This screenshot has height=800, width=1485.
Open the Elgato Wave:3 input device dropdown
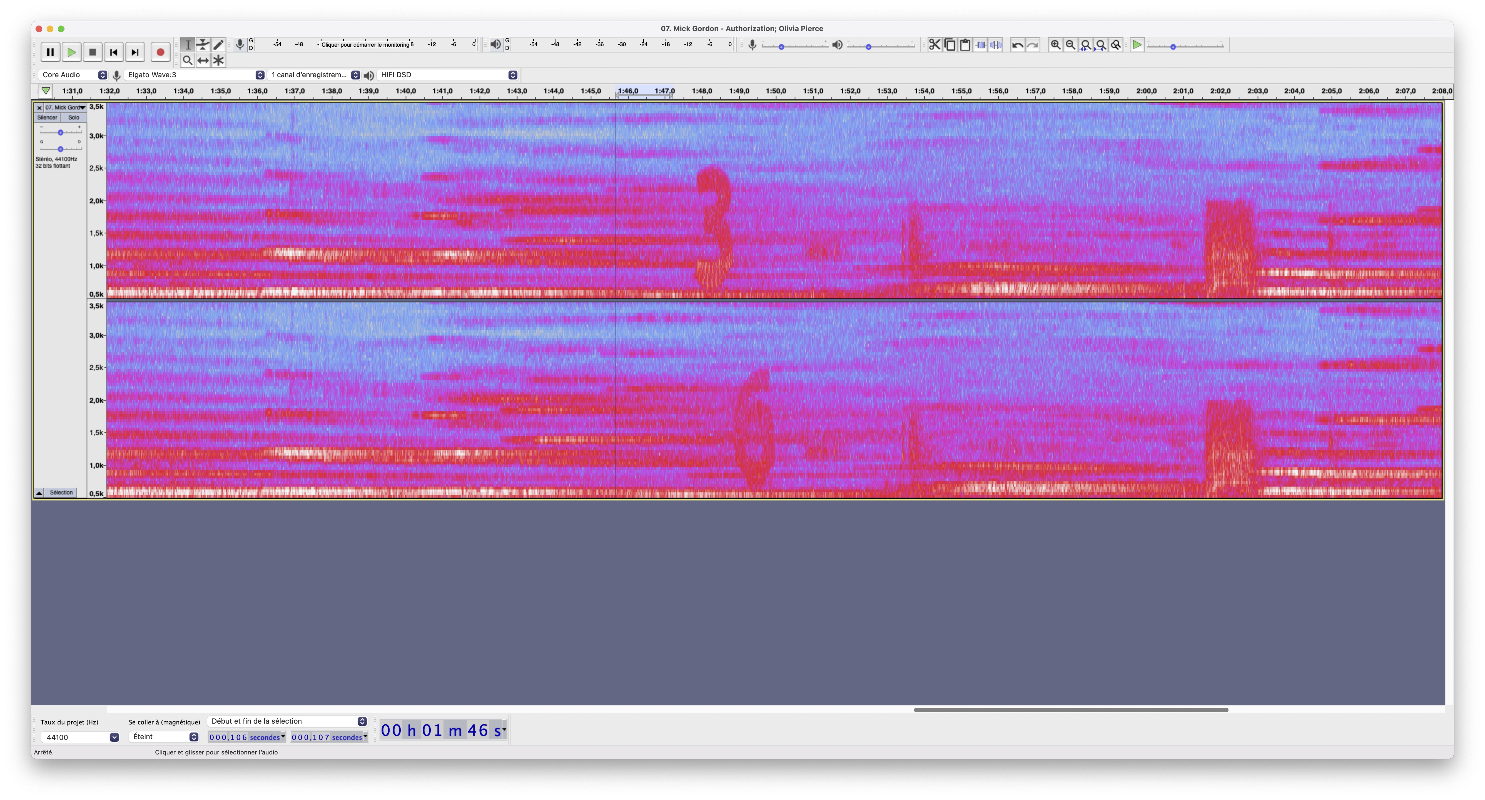pos(194,75)
